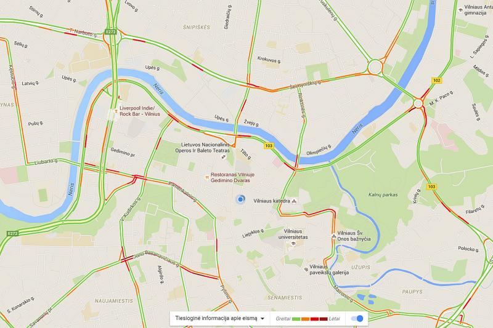The image size is (493, 328).
Task: Select the Vilniaus universitetas graduation cap icon
Action: pyautogui.click(x=293, y=243)
